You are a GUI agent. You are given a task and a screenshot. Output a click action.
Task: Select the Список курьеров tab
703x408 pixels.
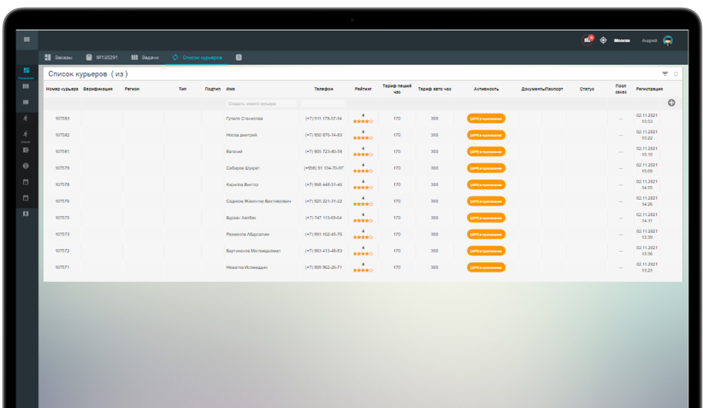pyautogui.click(x=198, y=57)
